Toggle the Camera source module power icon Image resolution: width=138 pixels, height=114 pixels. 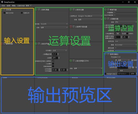pyautogui.click(x=2, y=44)
